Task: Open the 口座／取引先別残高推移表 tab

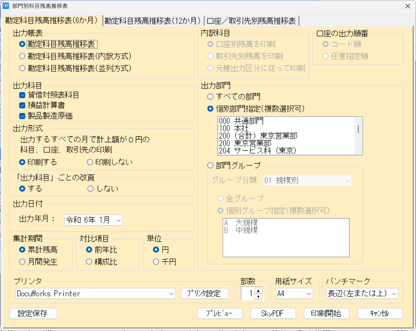Action: (252, 20)
